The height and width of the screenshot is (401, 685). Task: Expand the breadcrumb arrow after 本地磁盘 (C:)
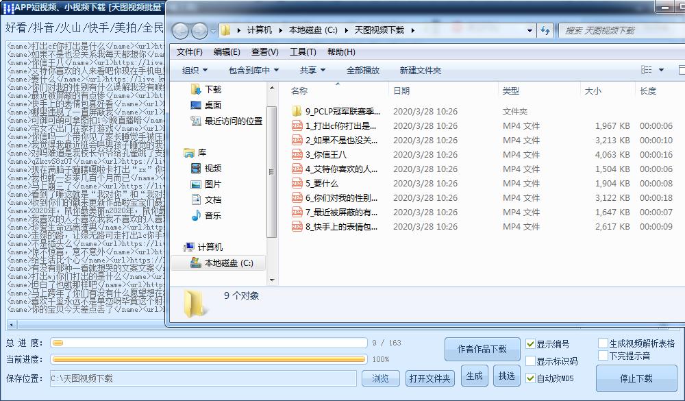click(346, 30)
